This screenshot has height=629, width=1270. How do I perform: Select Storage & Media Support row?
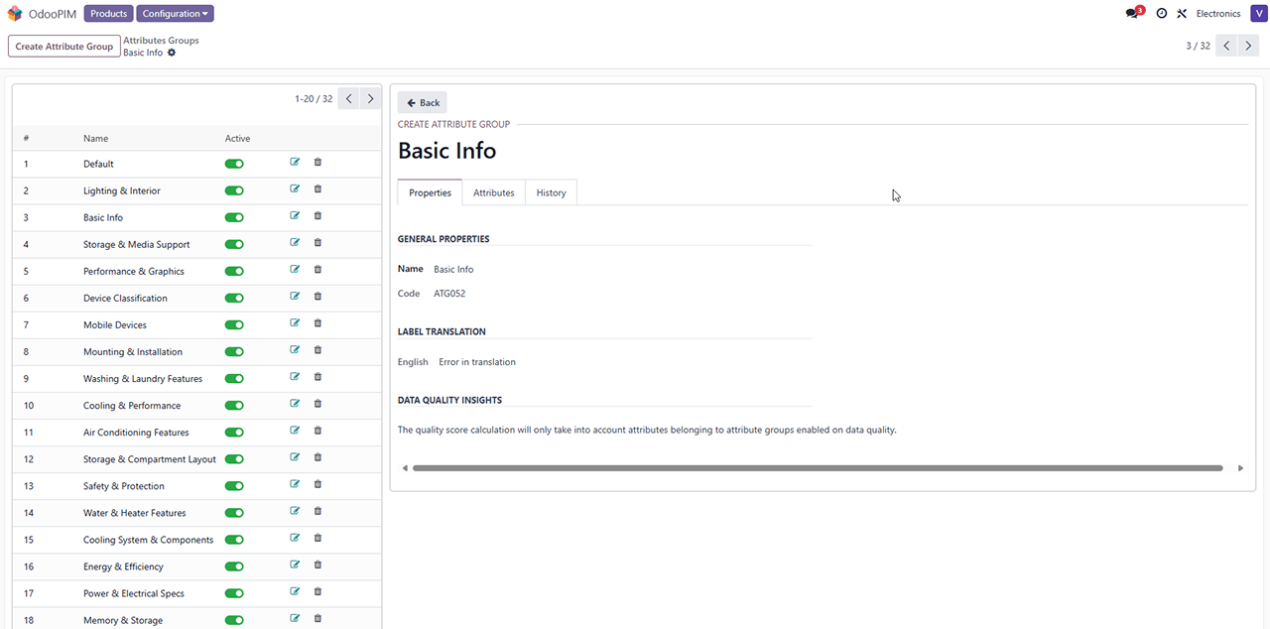[x=136, y=244]
